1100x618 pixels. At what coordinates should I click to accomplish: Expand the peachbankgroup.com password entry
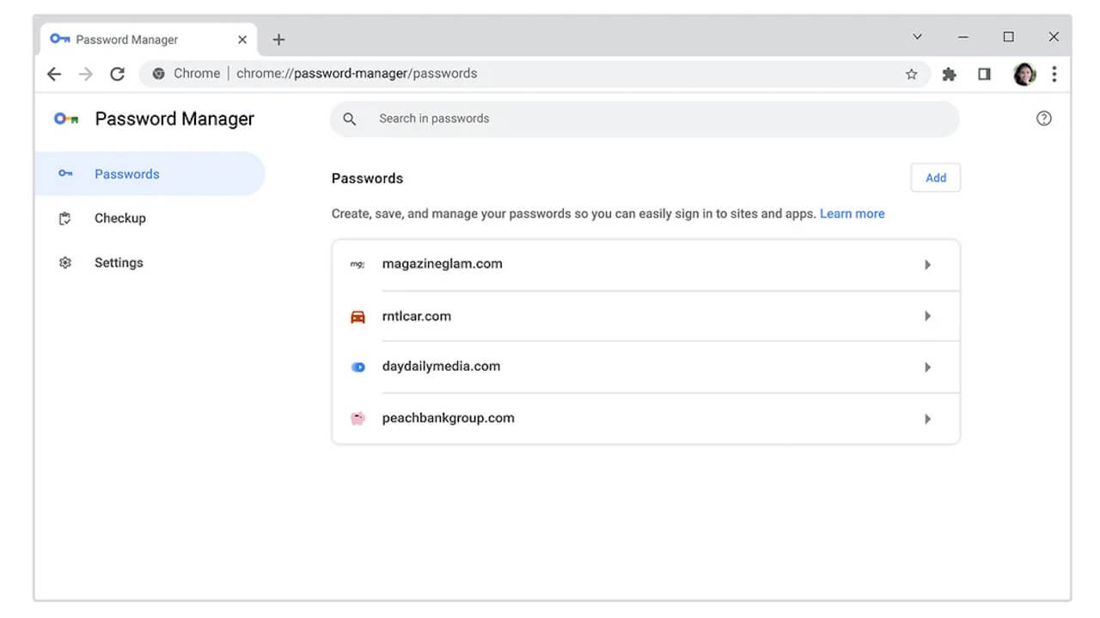[927, 418]
